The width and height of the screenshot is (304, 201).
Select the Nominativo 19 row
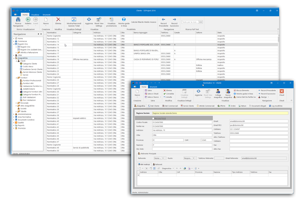pyautogui.click(x=162, y=59)
